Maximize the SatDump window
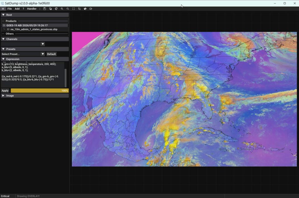 [x=285, y=3]
